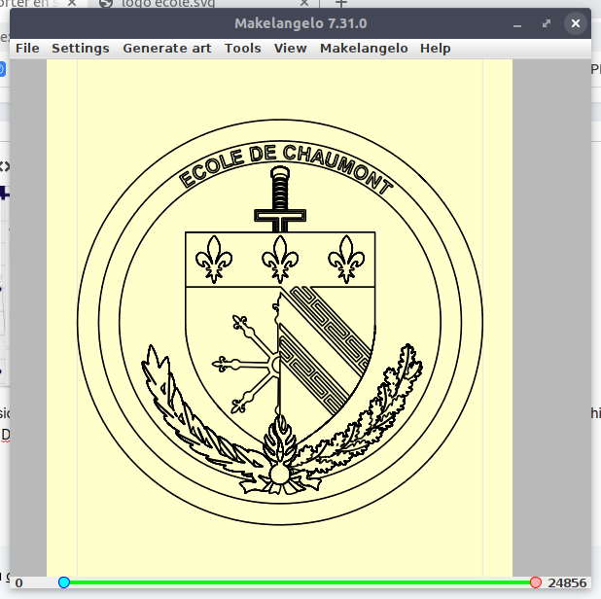Open the Help menu
The width and height of the screenshot is (601, 599).
pyautogui.click(x=435, y=49)
